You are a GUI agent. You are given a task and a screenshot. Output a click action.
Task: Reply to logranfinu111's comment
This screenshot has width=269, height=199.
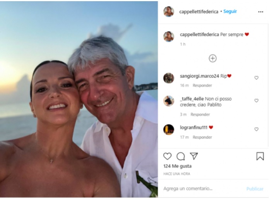coord(202,137)
